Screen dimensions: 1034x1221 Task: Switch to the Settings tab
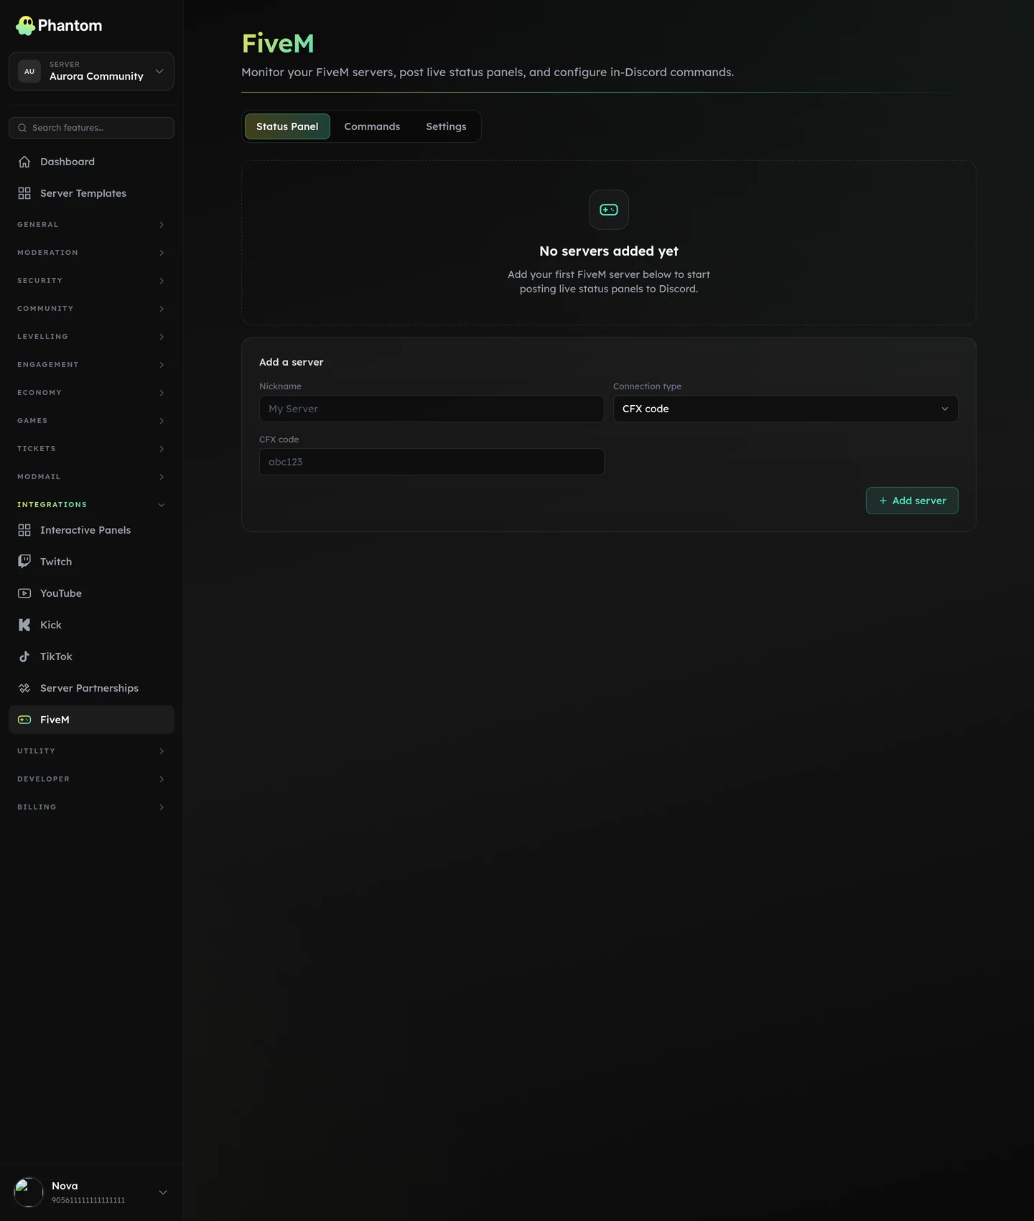click(x=446, y=126)
